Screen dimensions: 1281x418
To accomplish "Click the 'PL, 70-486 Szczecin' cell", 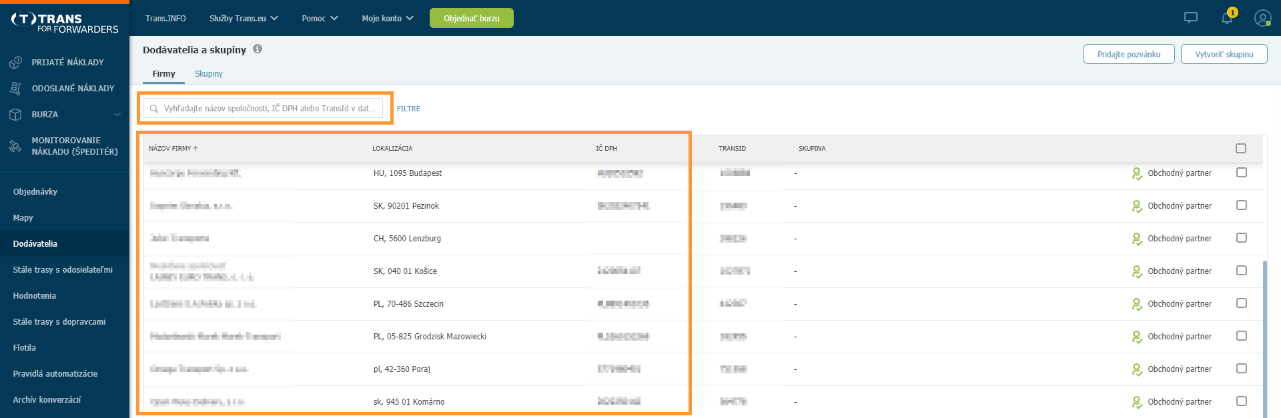I will point(408,303).
